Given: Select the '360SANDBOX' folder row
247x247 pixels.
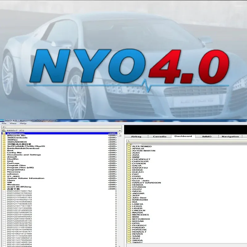Looking at the screenshot, I should point(60,142).
